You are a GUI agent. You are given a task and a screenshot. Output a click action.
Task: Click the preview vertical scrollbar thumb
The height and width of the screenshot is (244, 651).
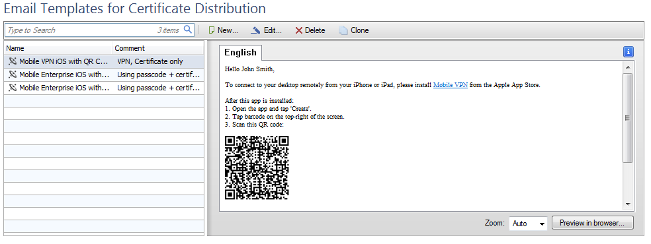(628, 118)
